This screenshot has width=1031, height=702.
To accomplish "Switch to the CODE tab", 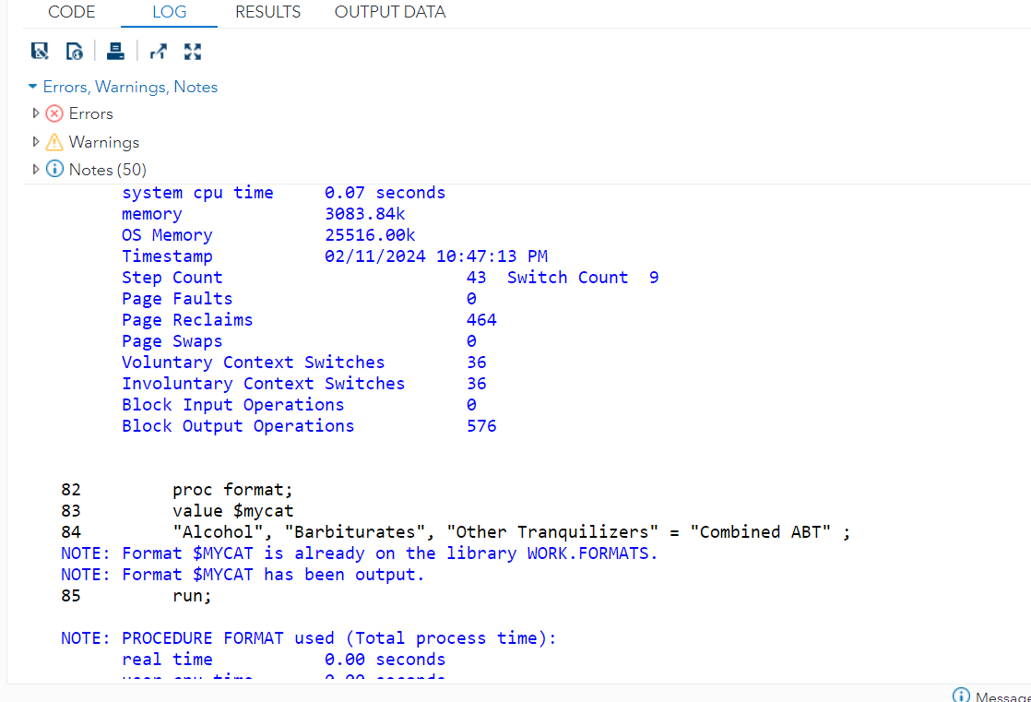I will (x=71, y=12).
